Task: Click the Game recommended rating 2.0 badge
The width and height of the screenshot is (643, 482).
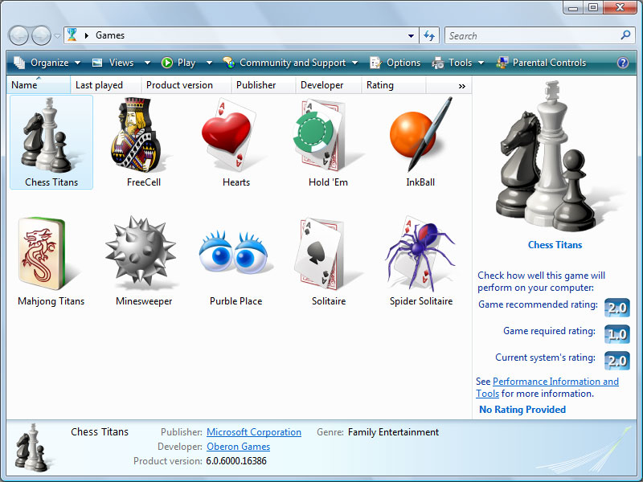Action: click(x=616, y=308)
